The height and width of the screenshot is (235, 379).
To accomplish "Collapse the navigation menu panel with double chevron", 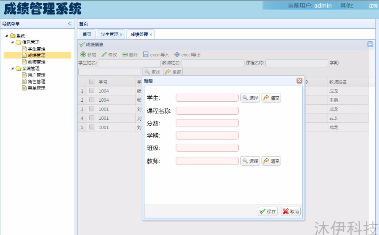I will 70,24.
